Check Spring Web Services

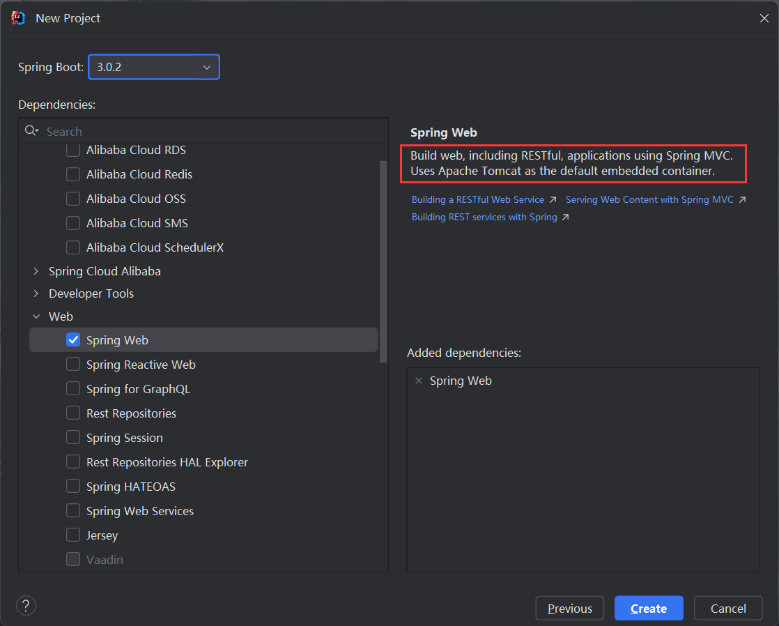(73, 510)
